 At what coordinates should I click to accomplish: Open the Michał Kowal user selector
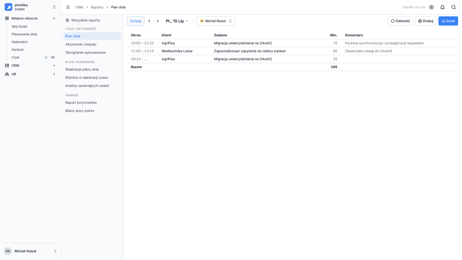point(216,21)
